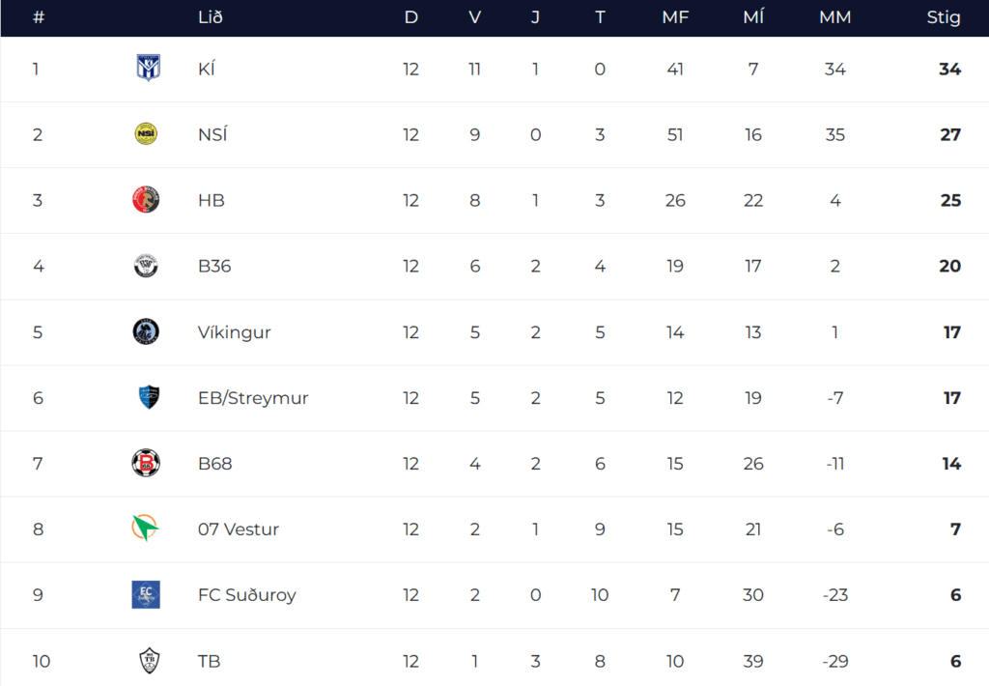Screen dimensions: 989x686
Task: Click the B36 club crest icon
Action: click(146, 266)
